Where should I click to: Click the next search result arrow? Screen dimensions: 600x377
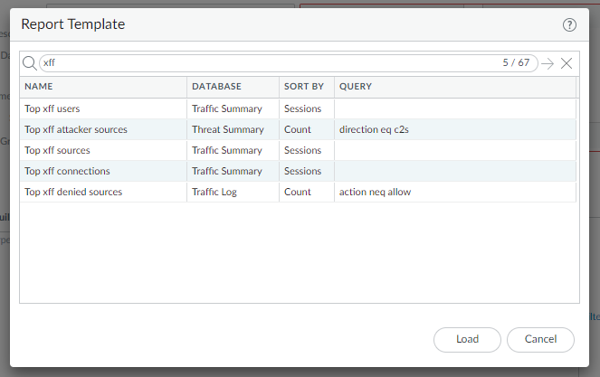(548, 63)
